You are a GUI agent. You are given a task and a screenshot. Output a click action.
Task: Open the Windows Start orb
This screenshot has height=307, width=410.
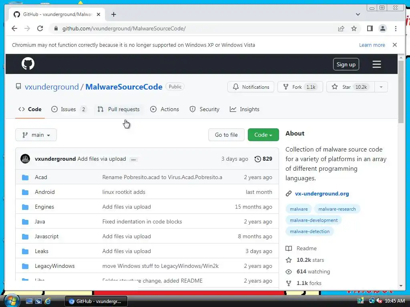[12, 301]
